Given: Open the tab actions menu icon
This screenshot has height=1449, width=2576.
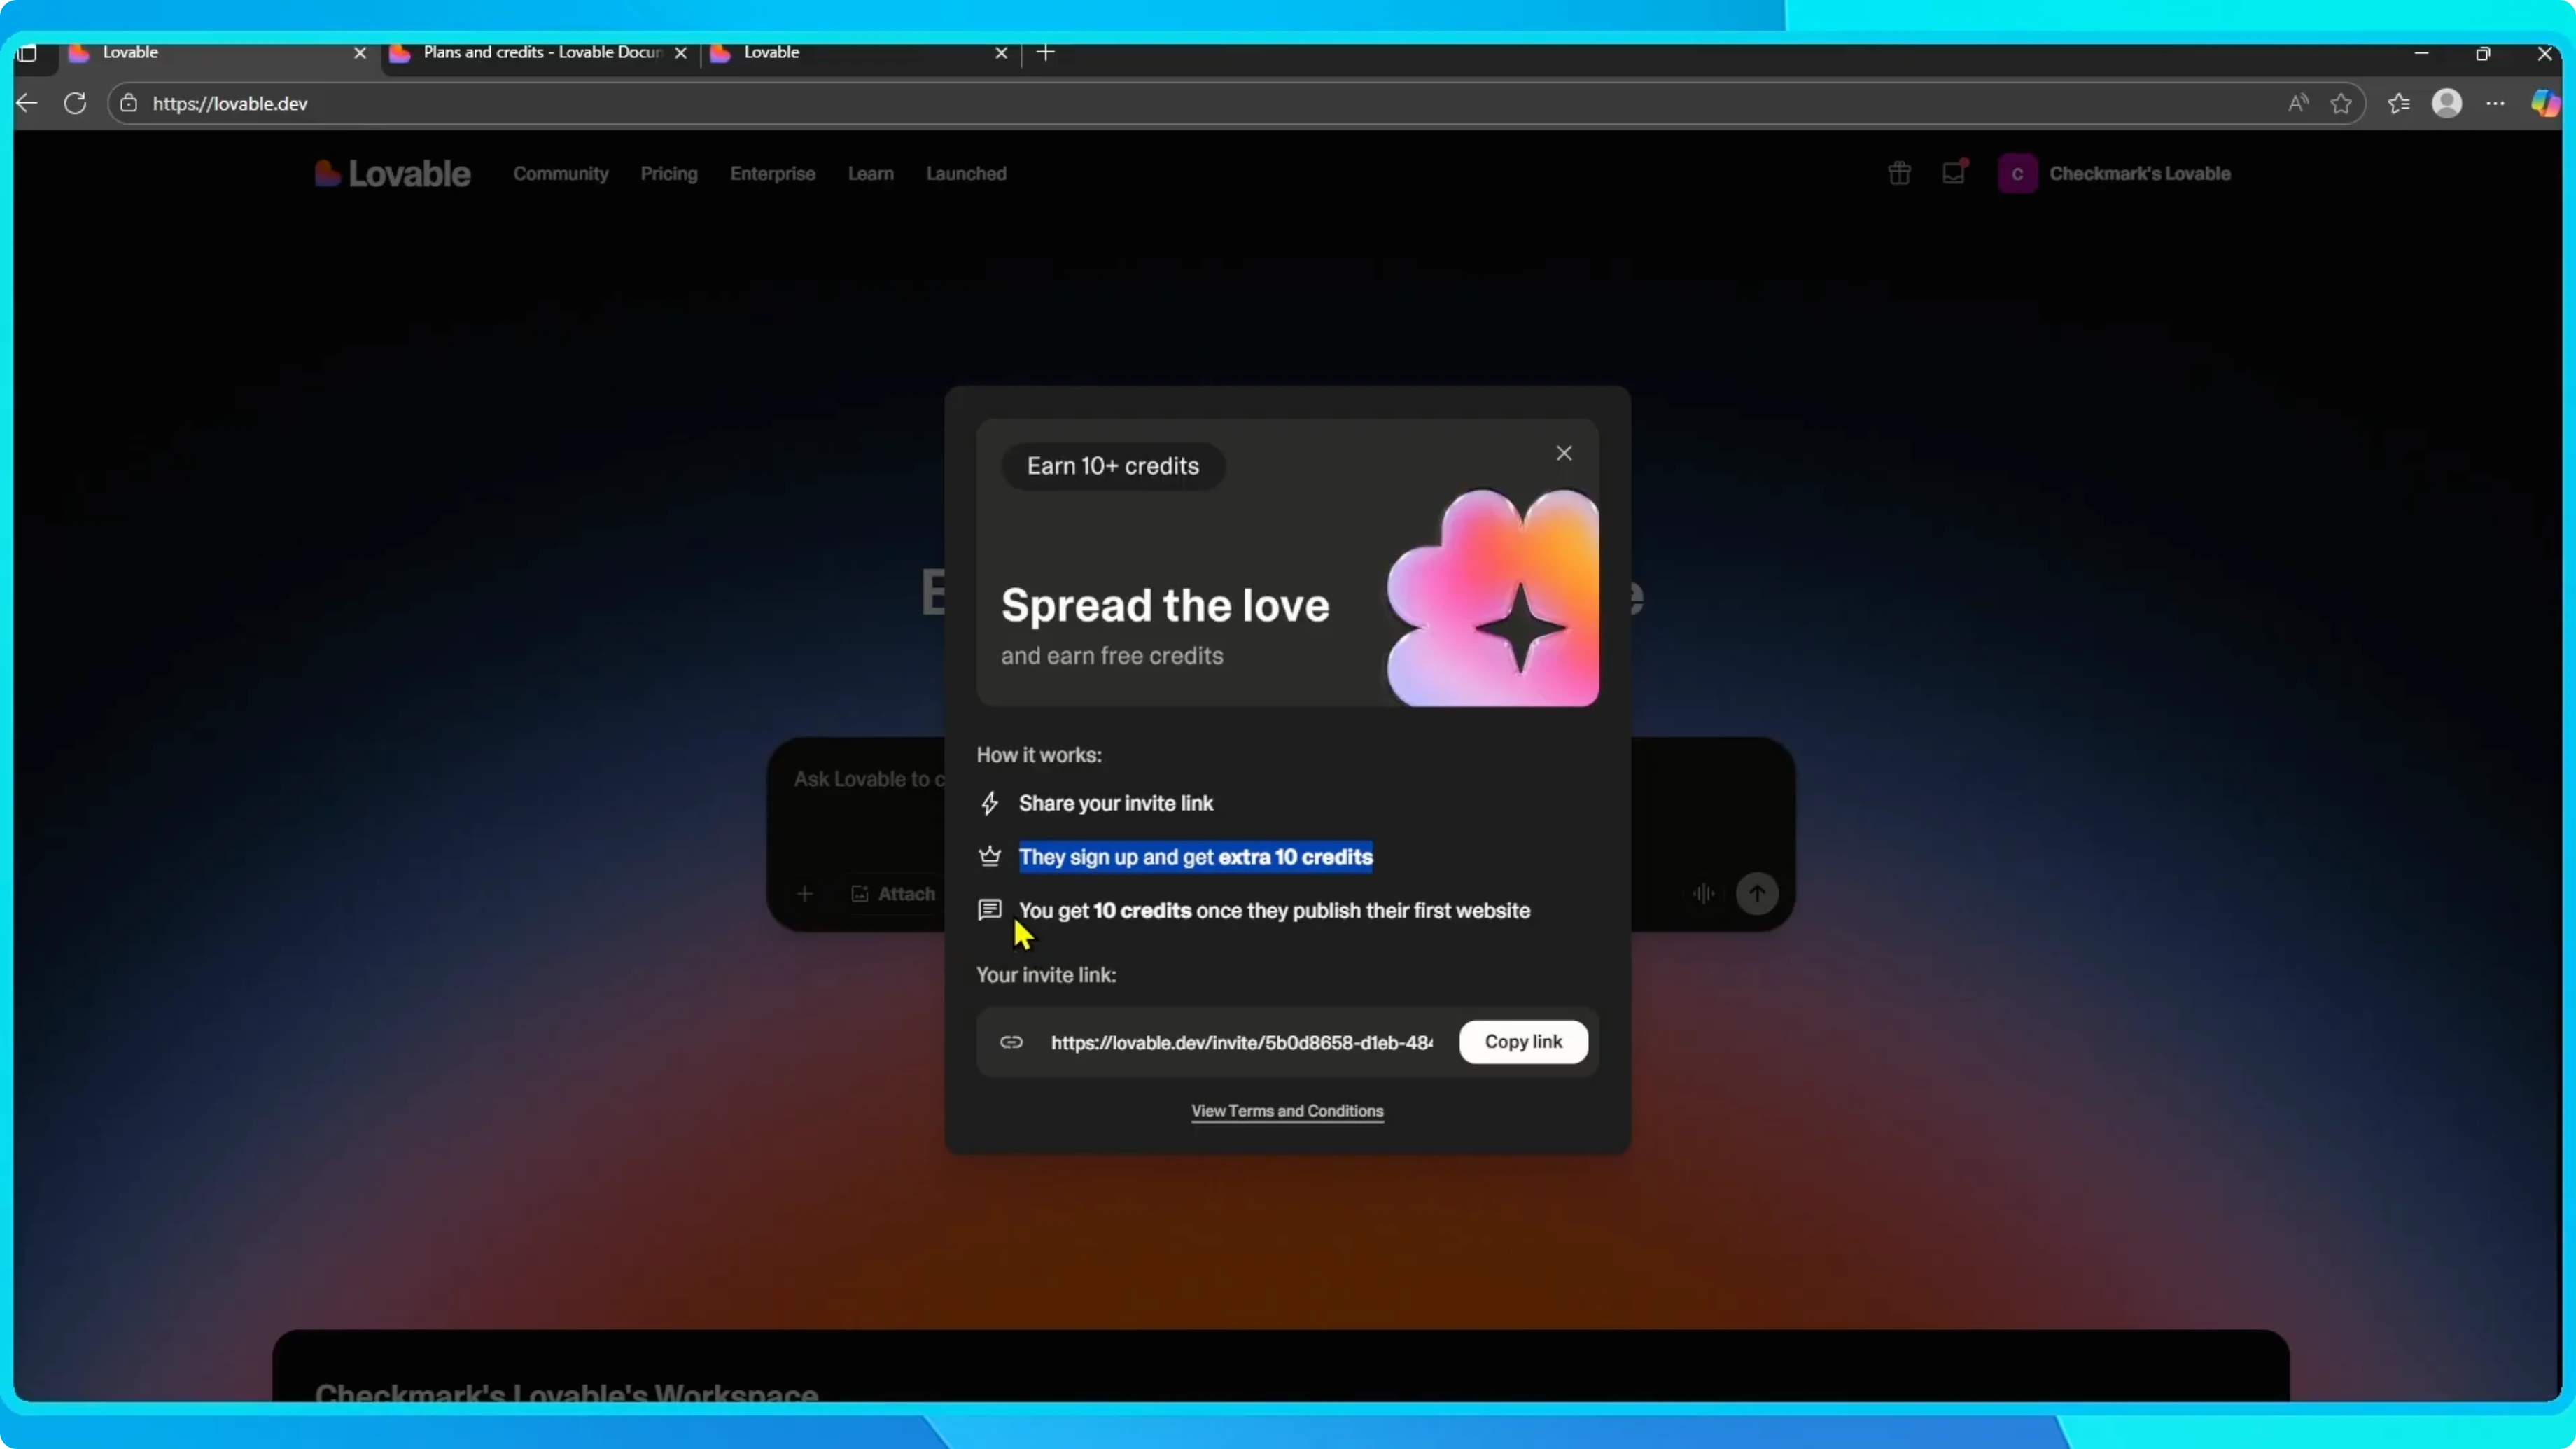Looking at the screenshot, I should pos(27,53).
